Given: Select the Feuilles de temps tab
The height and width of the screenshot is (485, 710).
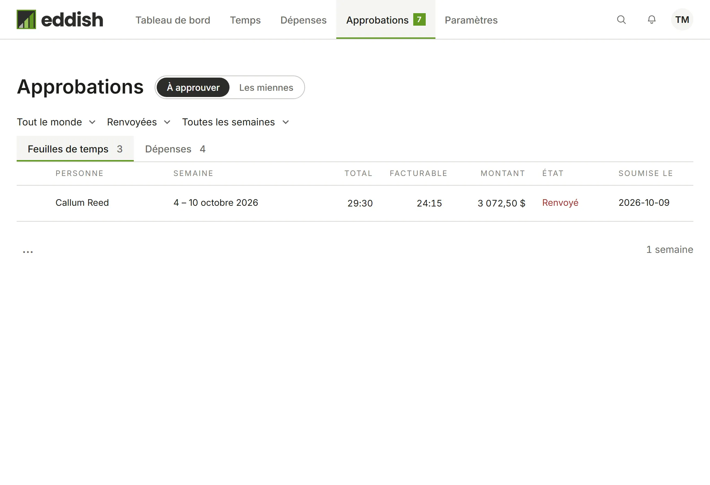Looking at the screenshot, I should [x=75, y=149].
